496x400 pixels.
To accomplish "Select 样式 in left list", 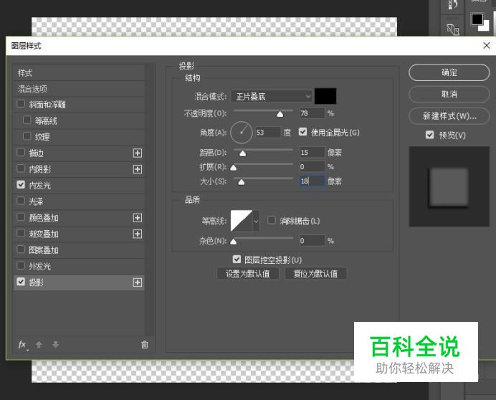I will pyautogui.click(x=79, y=73).
